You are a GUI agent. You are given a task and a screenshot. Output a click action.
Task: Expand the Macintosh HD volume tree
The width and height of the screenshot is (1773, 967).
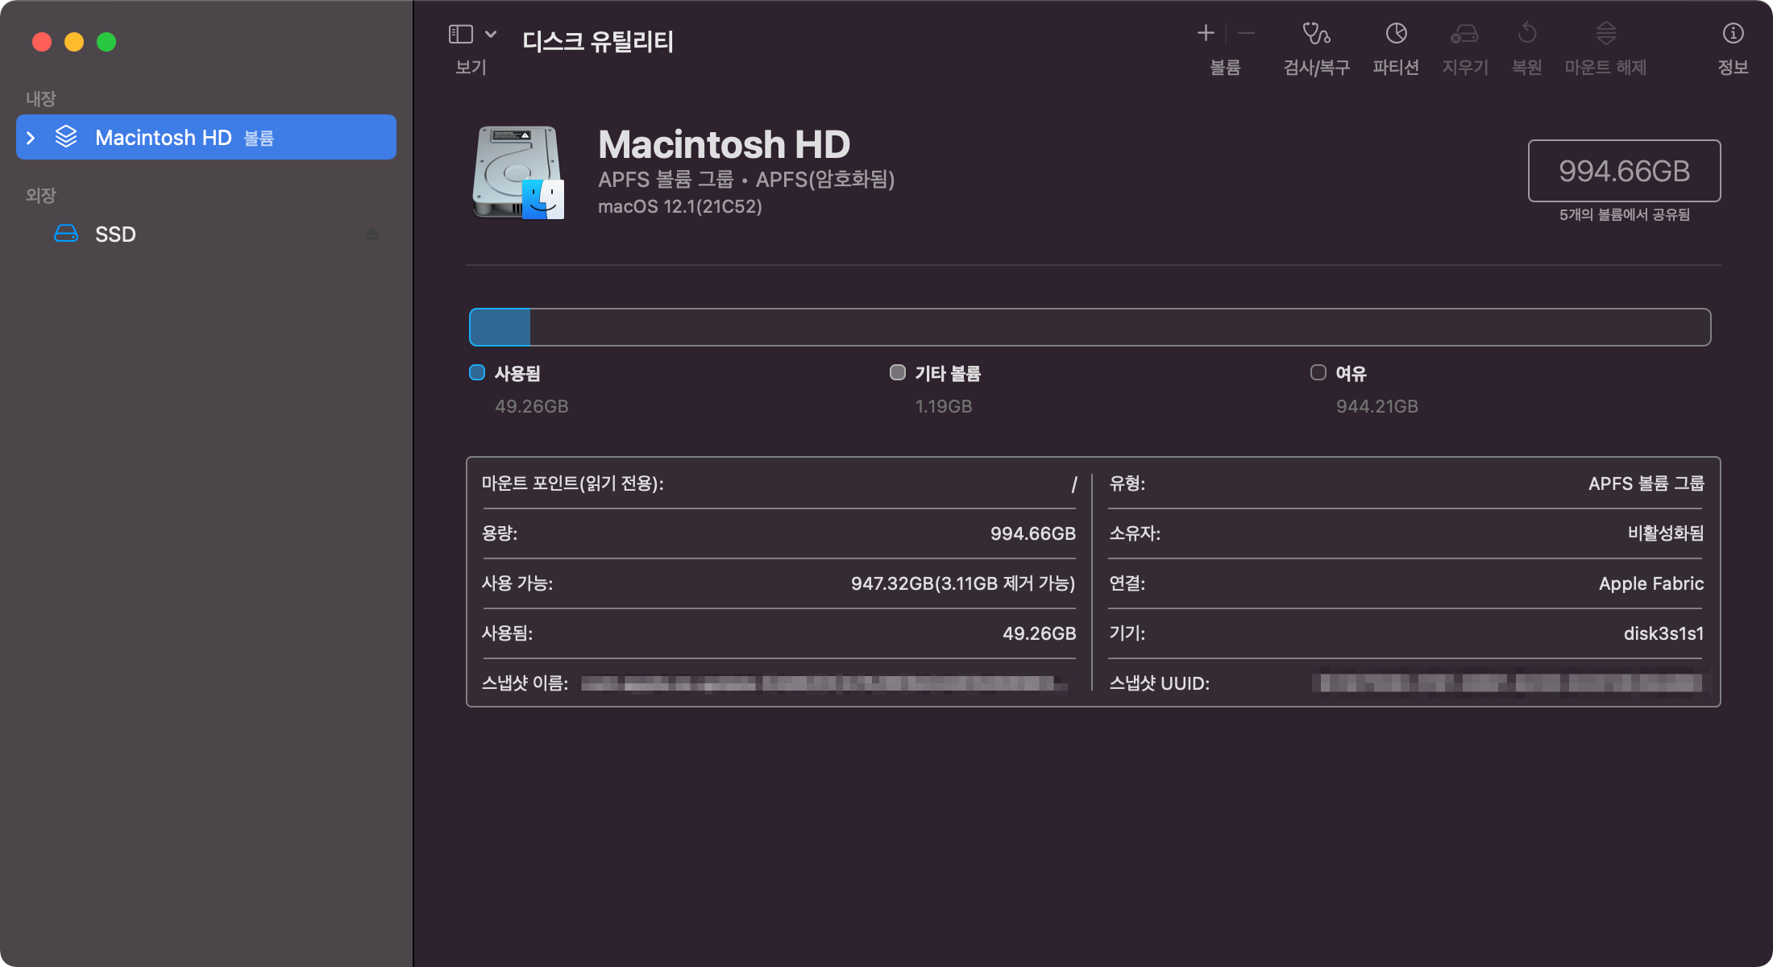click(x=31, y=138)
